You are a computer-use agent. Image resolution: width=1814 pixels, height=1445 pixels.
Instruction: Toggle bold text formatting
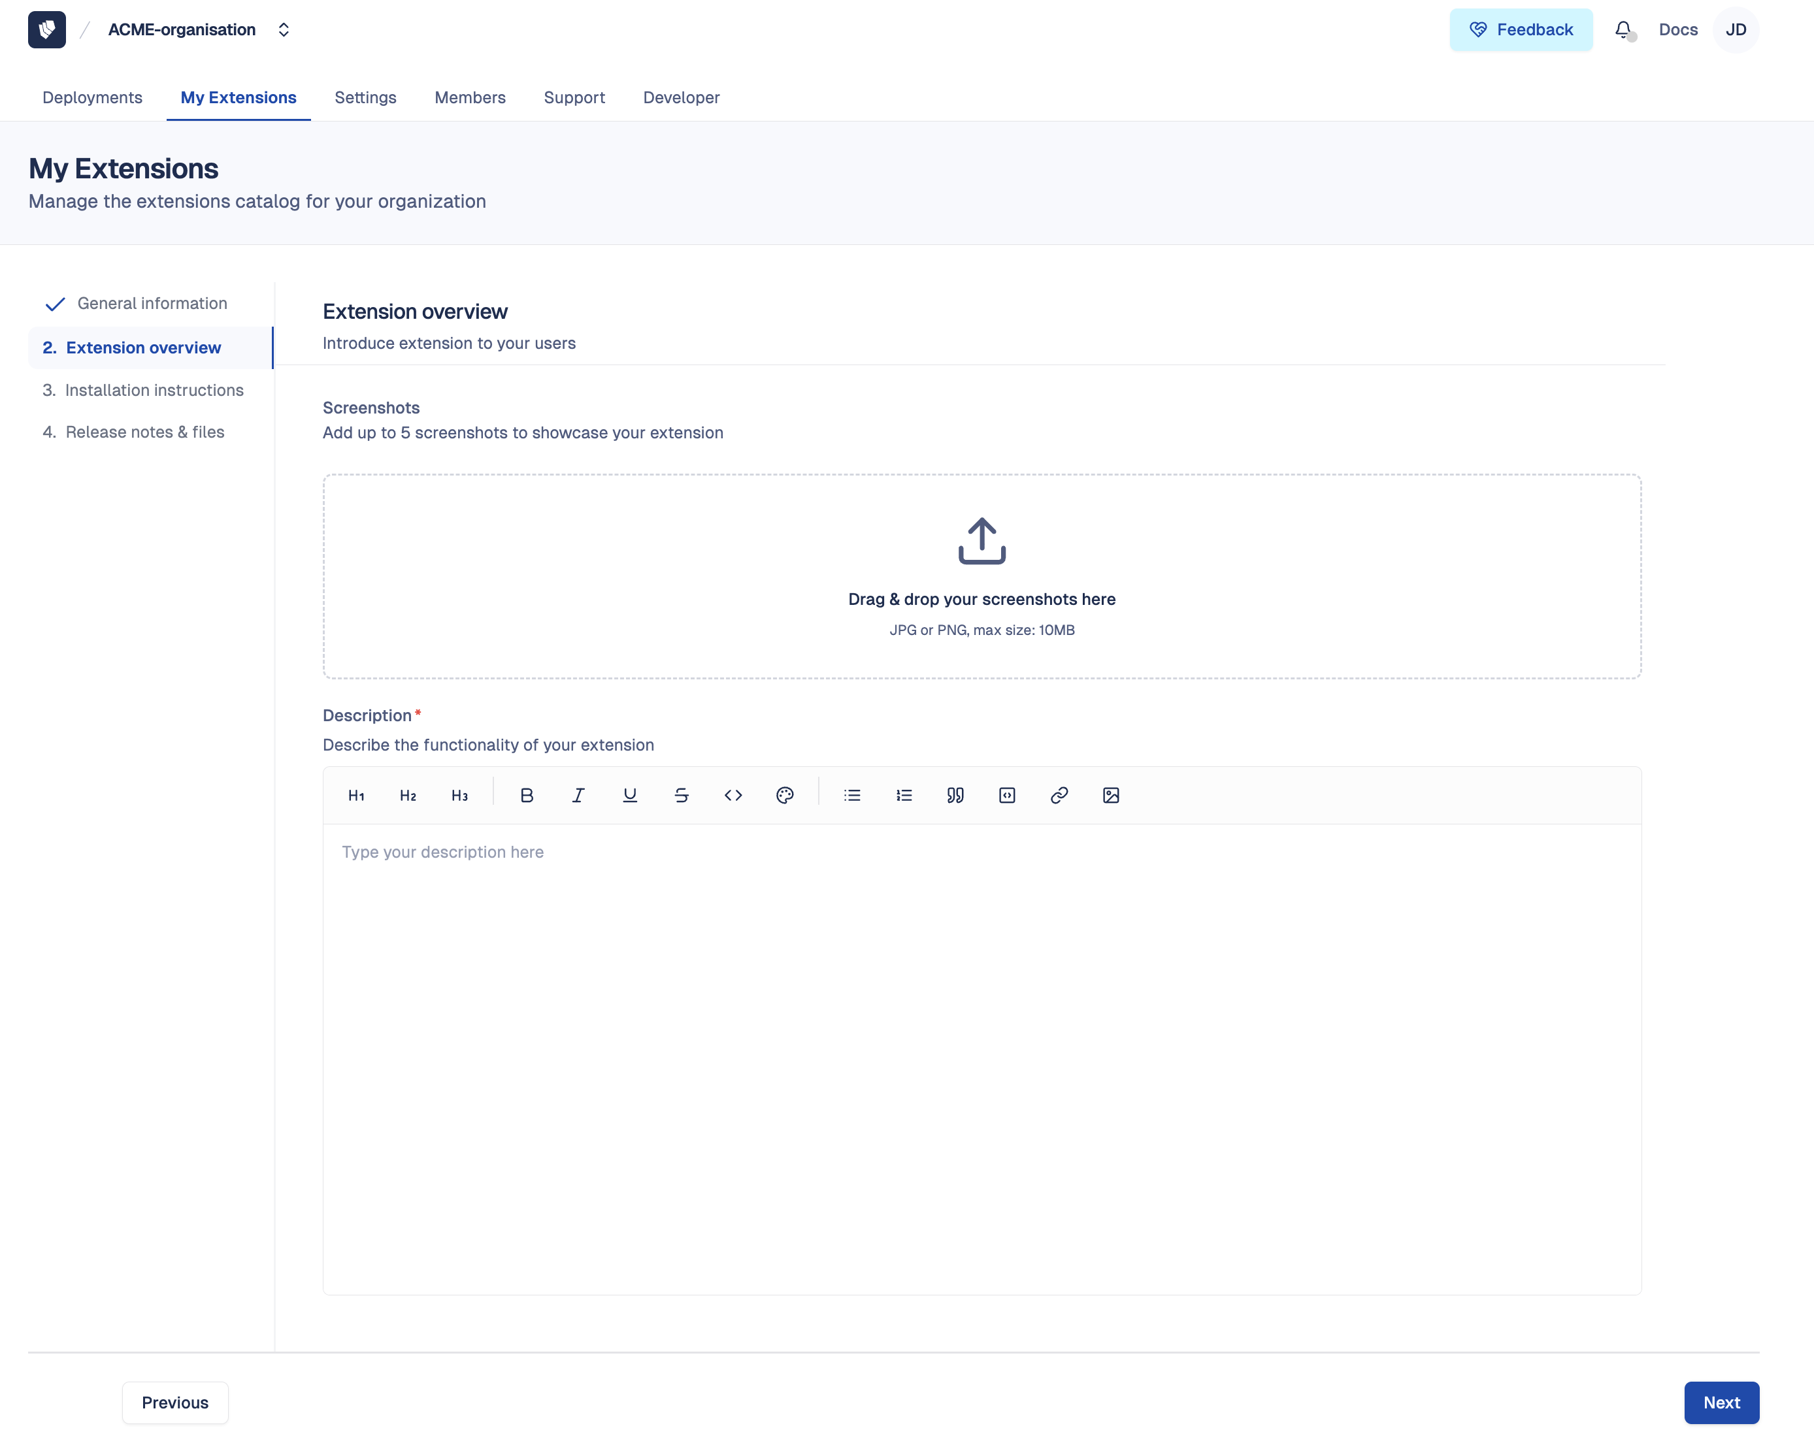coord(527,795)
